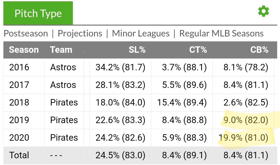280x165 pixels.
Task: Click the green Pitch Type button
Action: 38,13
